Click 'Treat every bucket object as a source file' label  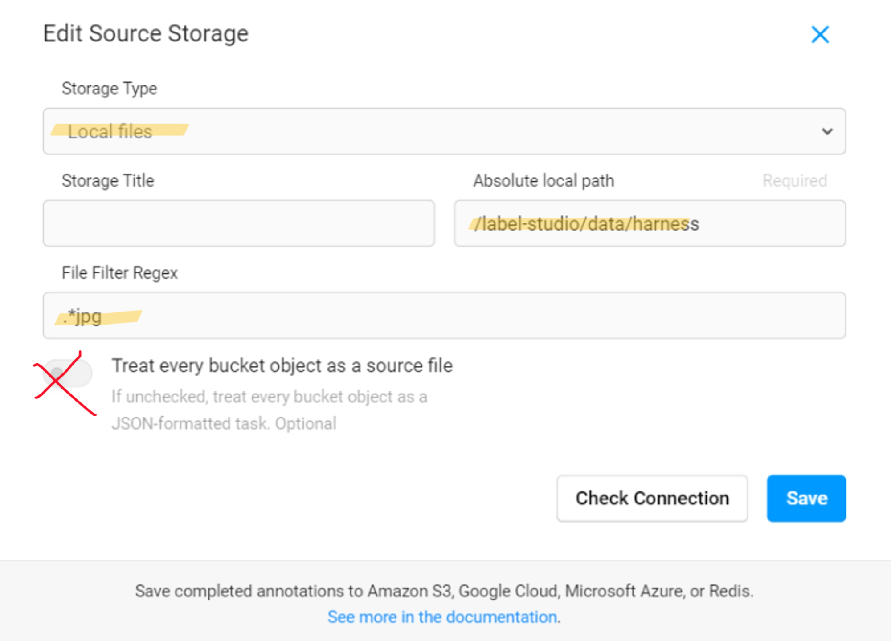282,365
